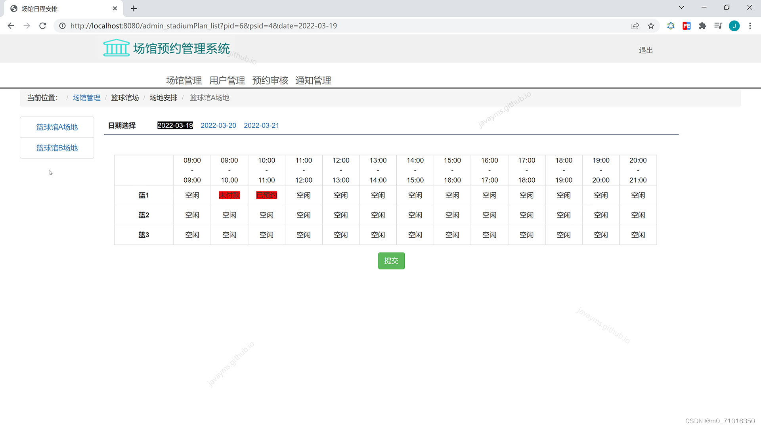761x428 pixels.
Task: Click the 篮1 row header
Action: (x=144, y=195)
